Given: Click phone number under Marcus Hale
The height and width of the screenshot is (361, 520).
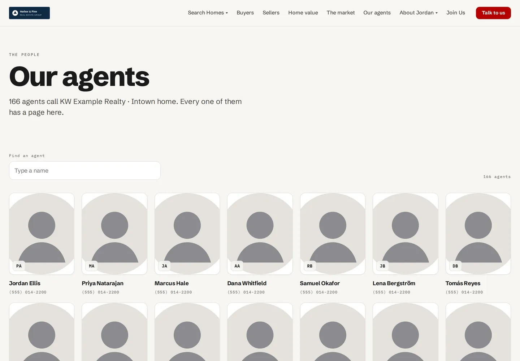Looking at the screenshot, I should click(x=173, y=292).
